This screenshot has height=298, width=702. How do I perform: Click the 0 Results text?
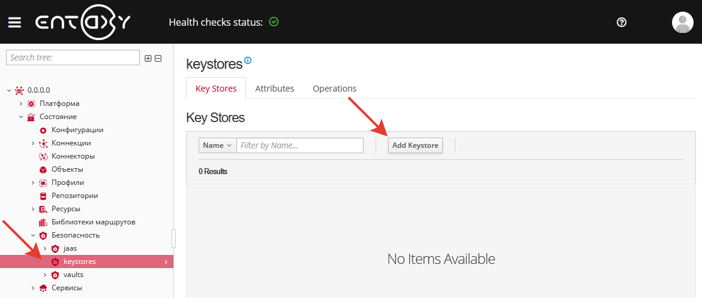[213, 172]
